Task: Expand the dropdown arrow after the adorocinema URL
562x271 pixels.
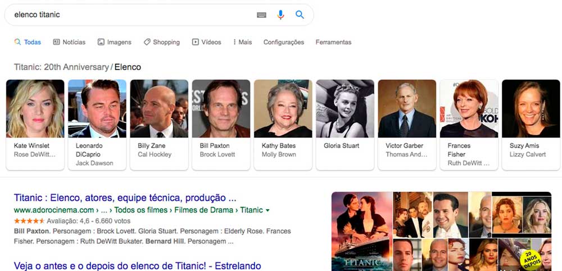Action: tap(268, 210)
